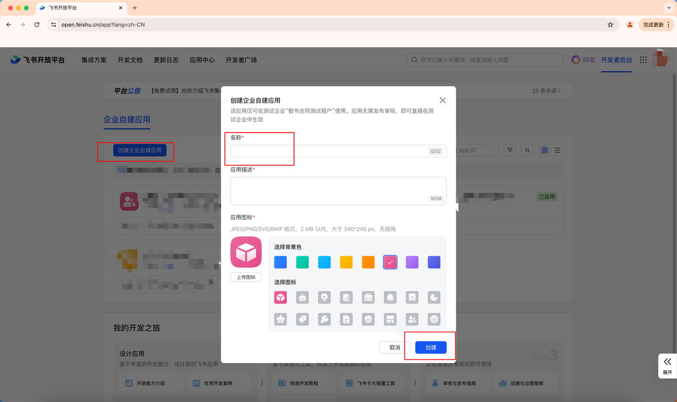Expand the 25 条未读 announcements
Viewport: 677px width, 402px height.
546,91
